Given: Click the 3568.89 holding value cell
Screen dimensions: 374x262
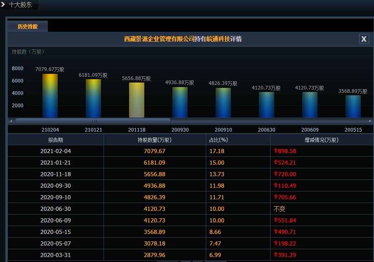Looking at the screenshot, I should 155,232.
